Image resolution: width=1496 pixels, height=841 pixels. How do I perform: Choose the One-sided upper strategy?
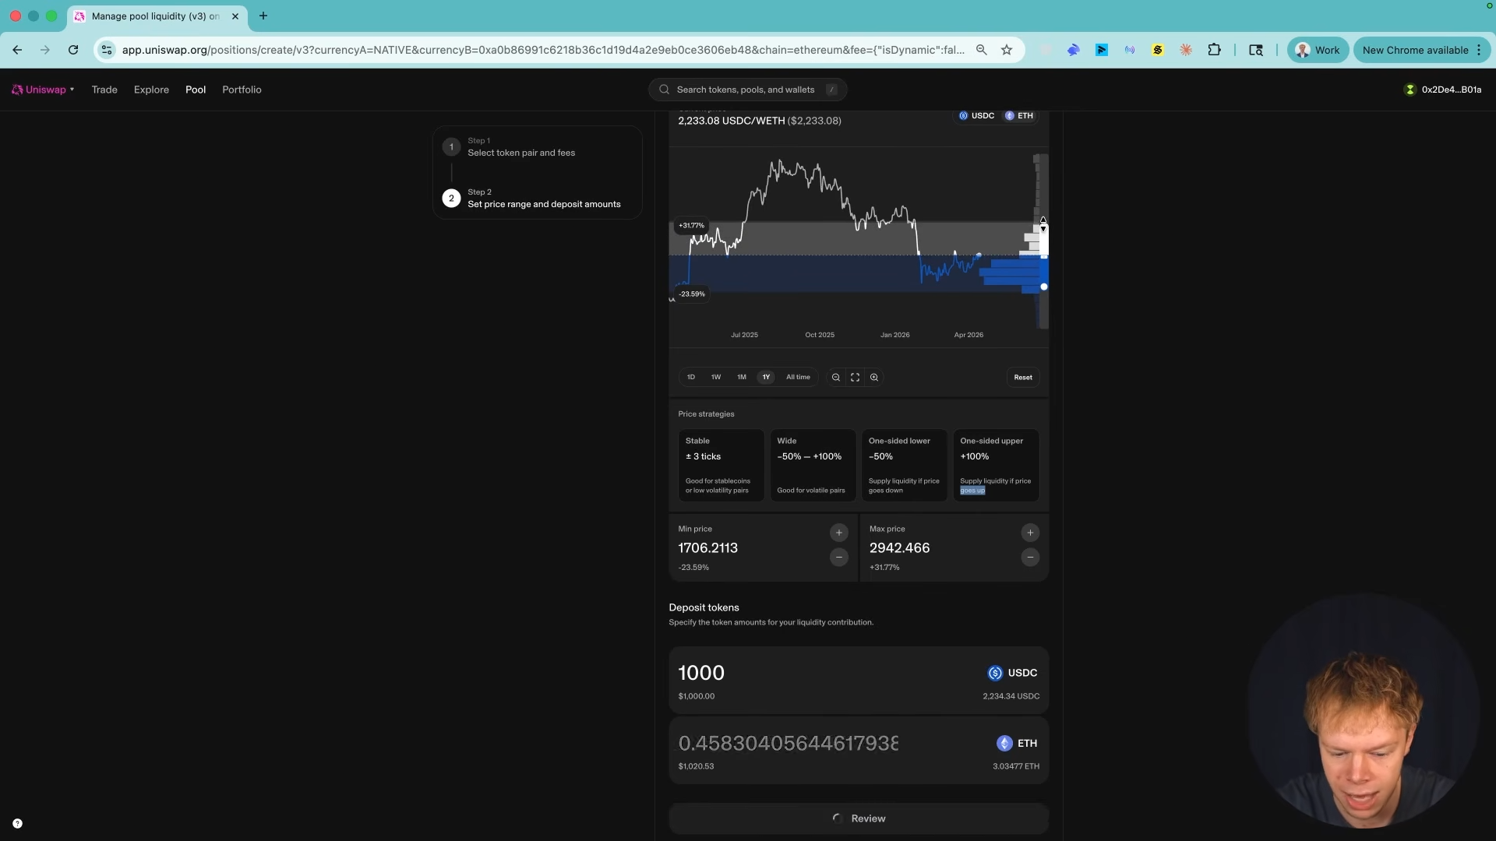pos(996,465)
